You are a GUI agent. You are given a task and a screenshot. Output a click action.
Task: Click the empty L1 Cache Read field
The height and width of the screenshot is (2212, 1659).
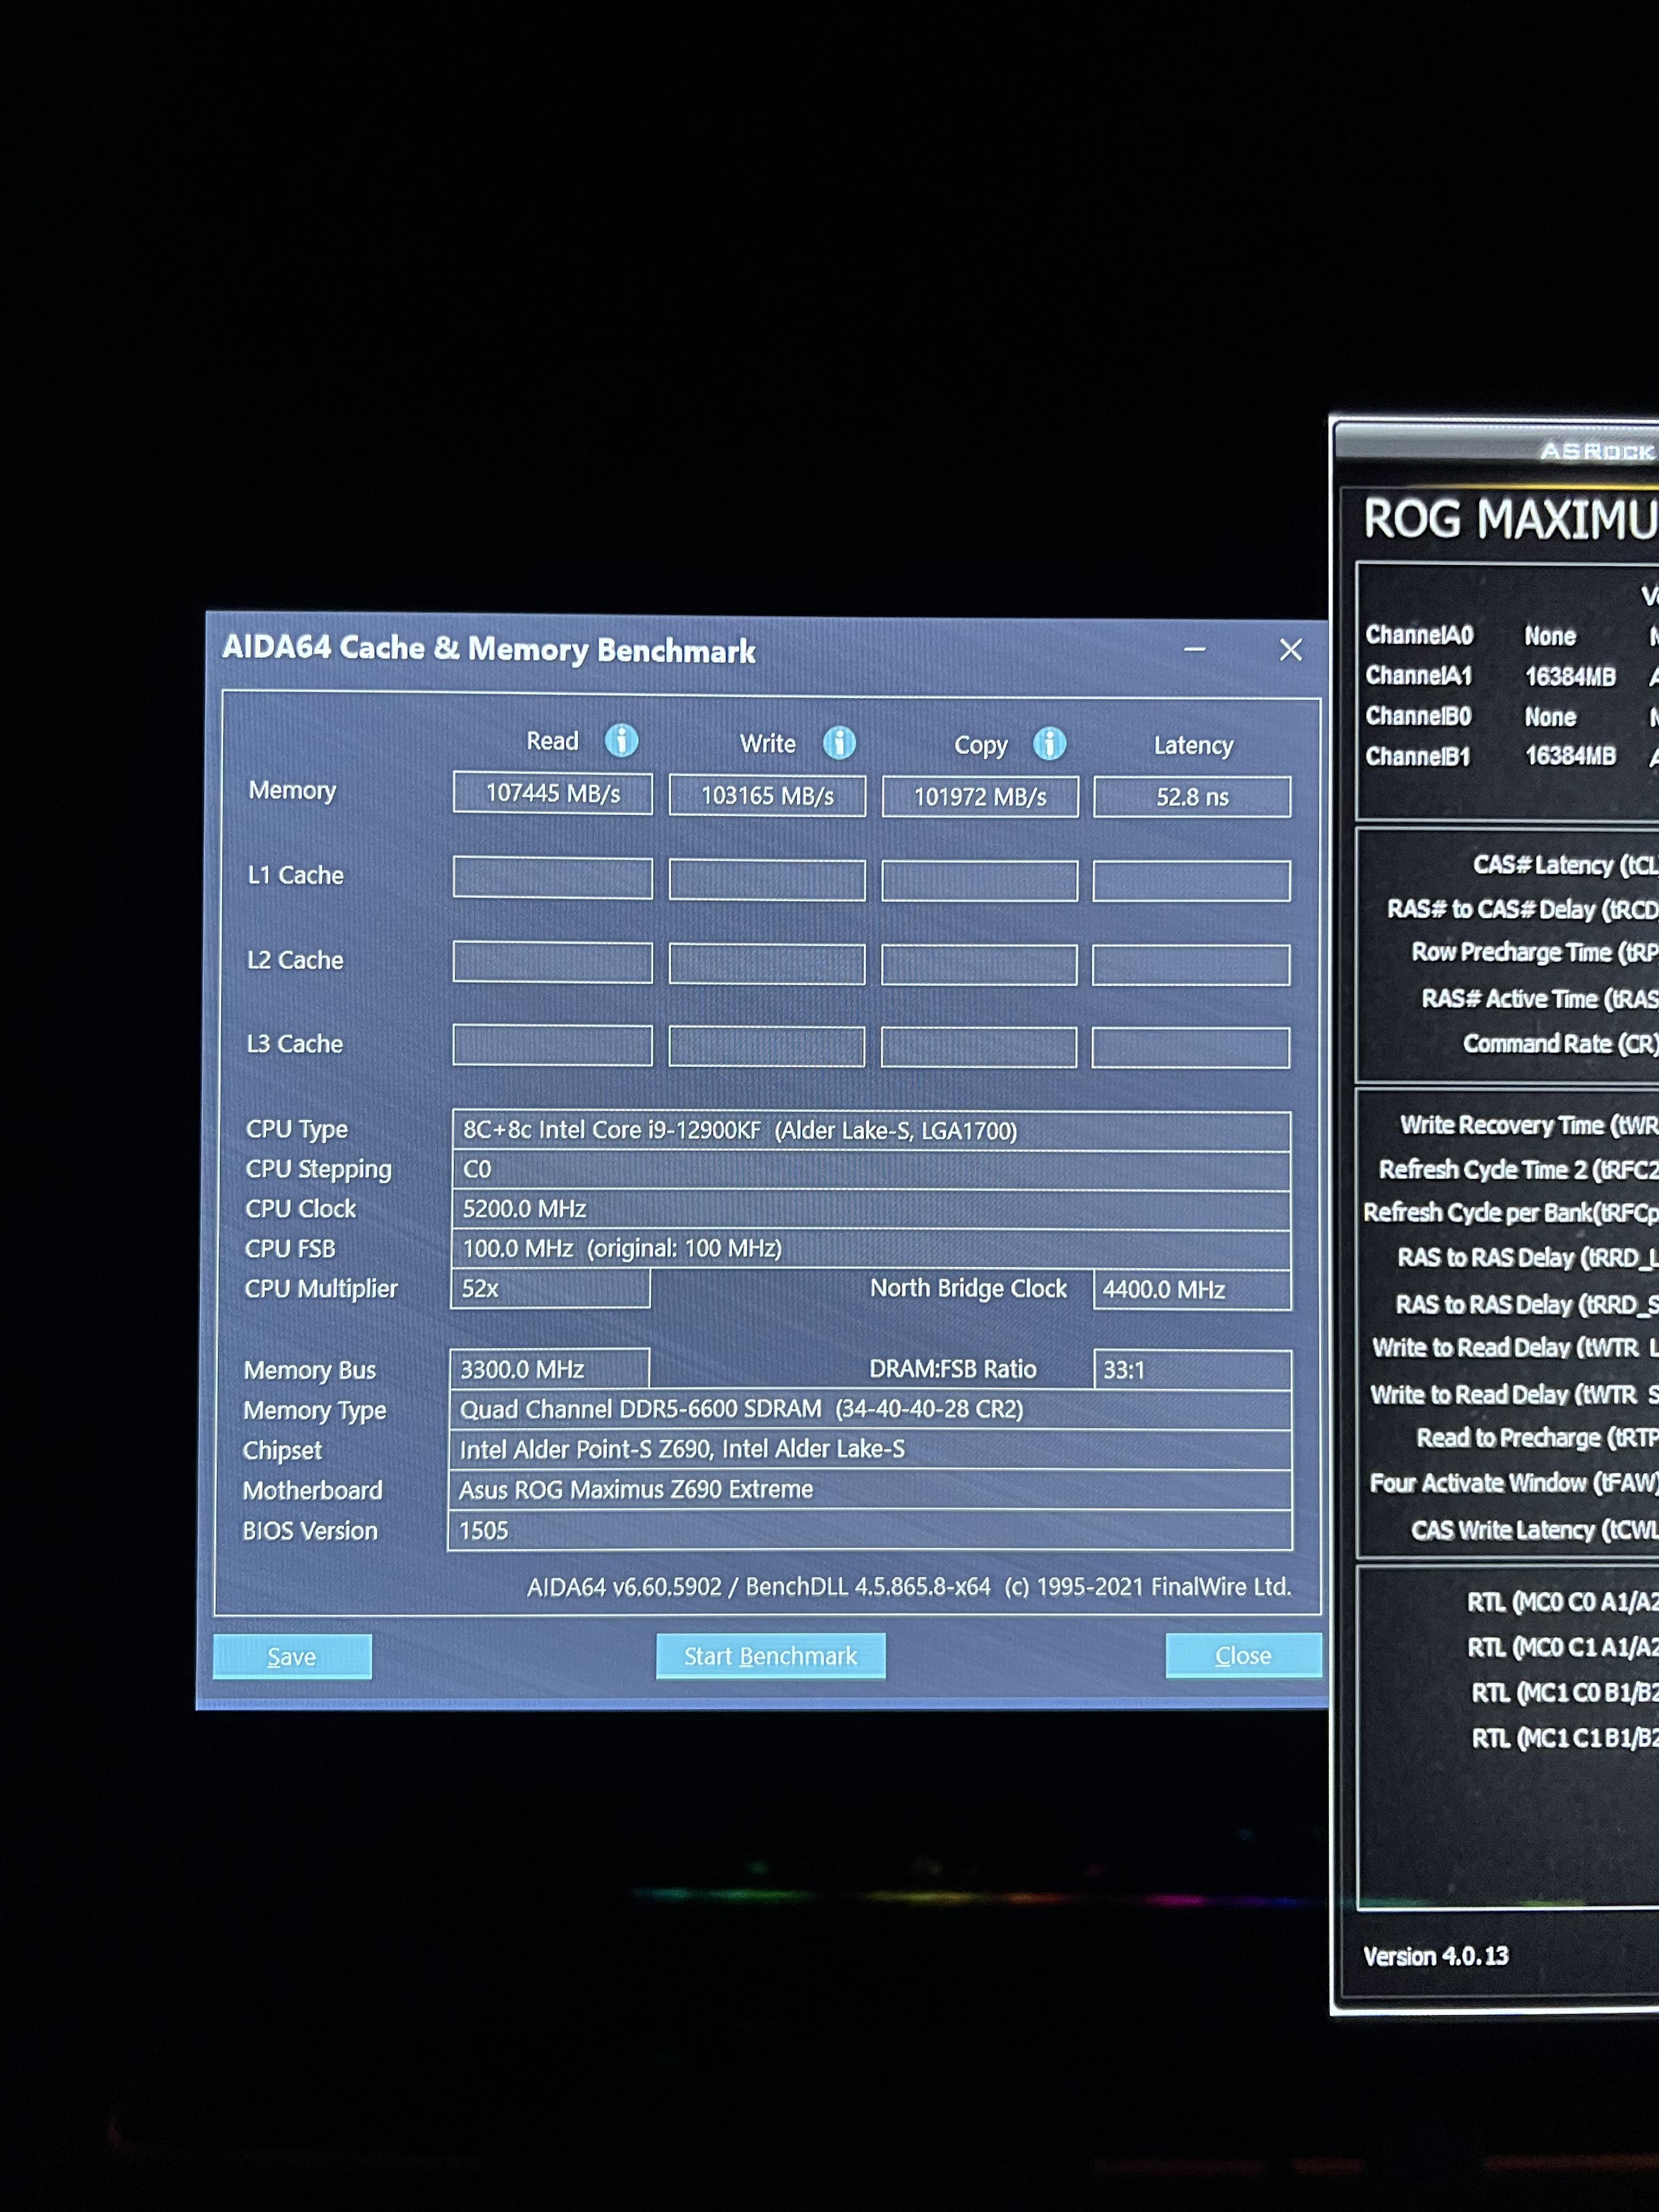(x=552, y=878)
